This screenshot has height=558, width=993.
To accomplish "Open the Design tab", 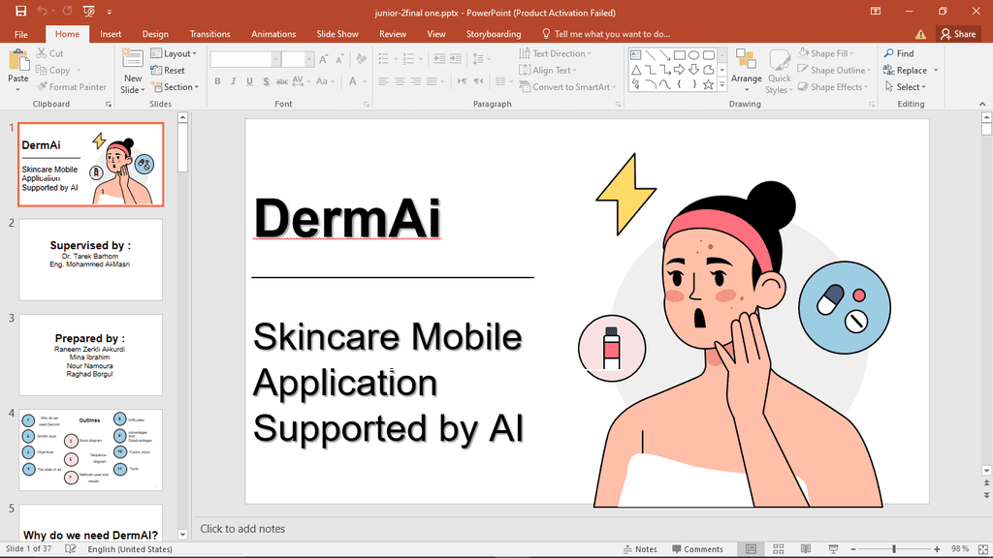I will click(155, 34).
